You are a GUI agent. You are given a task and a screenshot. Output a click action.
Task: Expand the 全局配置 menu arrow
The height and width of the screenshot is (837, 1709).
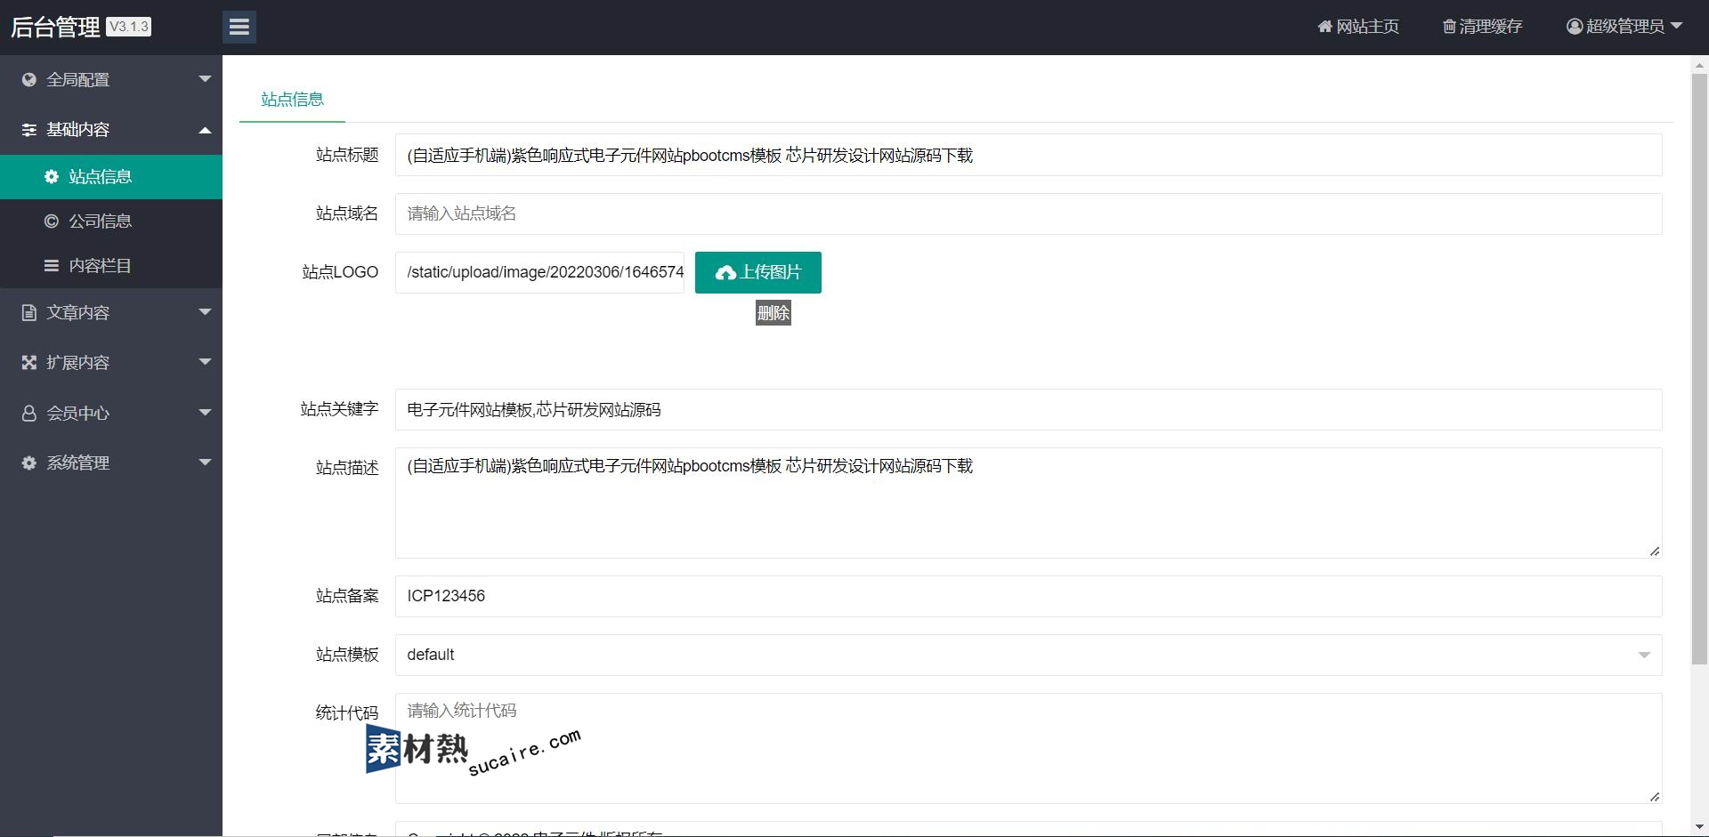click(x=205, y=79)
